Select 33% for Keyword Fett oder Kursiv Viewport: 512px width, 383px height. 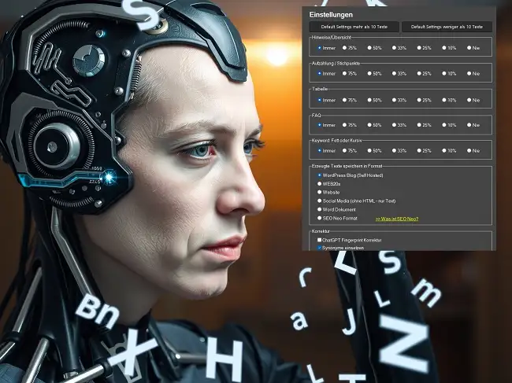[x=394, y=150]
